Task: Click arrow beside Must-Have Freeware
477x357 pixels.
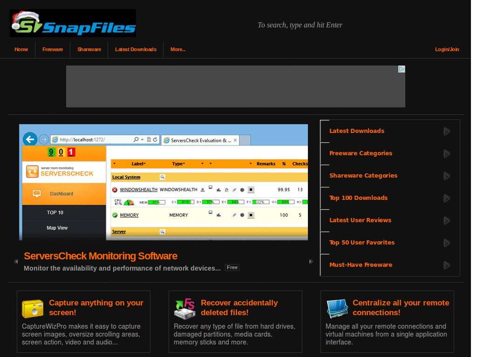Action: pos(447,265)
